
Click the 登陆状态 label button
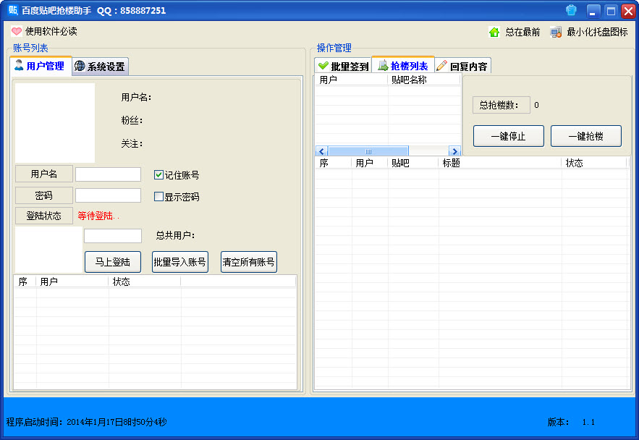pyautogui.click(x=44, y=216)
